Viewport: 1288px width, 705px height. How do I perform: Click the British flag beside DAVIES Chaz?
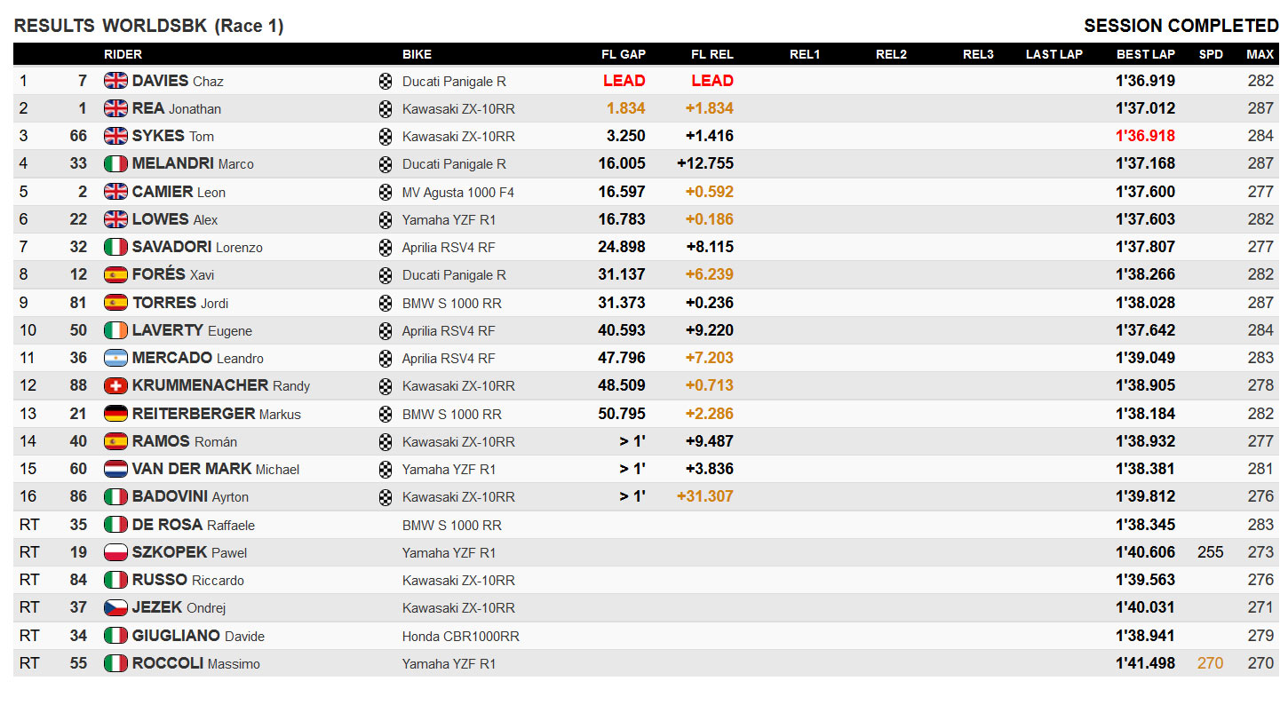(x=115, y=81)
